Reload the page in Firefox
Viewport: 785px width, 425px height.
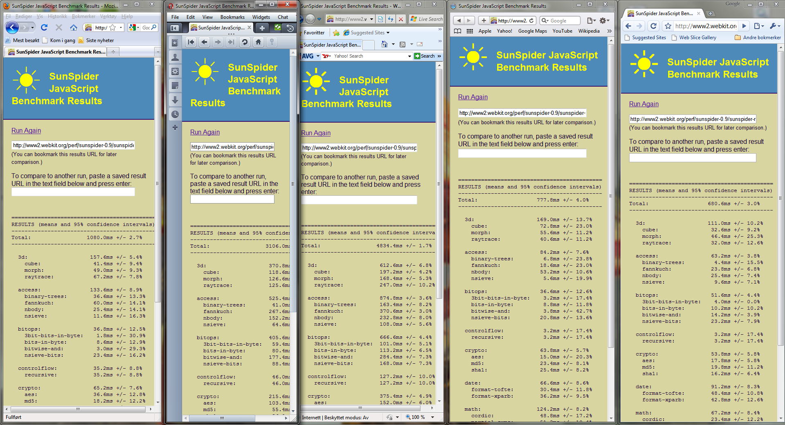[44, 27]
